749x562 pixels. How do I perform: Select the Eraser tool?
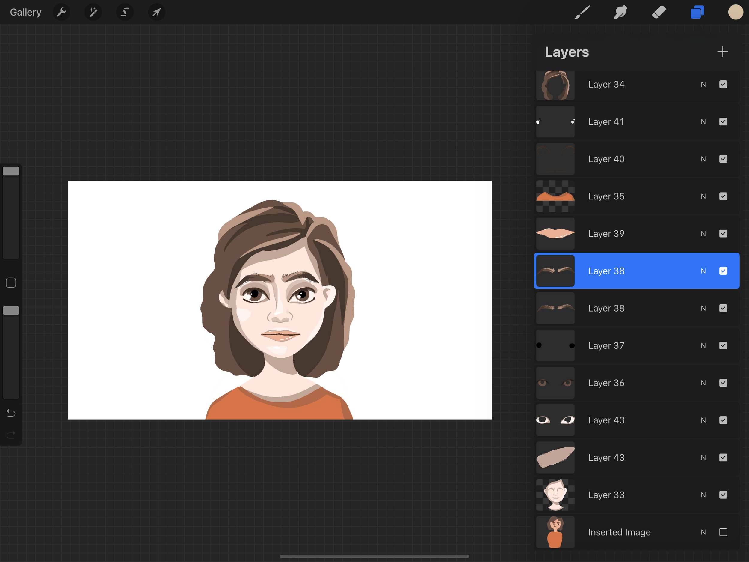[659, 13]
